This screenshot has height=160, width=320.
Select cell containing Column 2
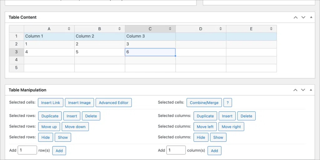[99, 36]
